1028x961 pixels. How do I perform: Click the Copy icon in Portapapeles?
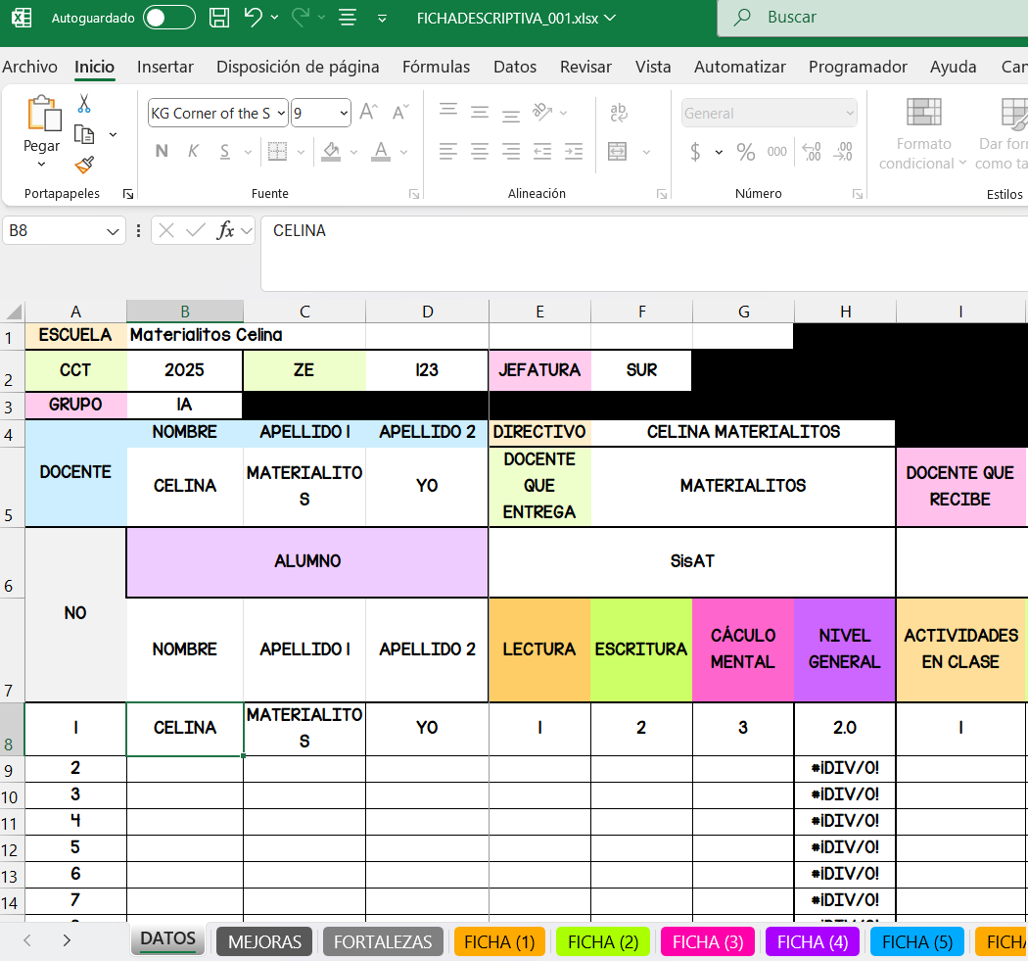84,134
